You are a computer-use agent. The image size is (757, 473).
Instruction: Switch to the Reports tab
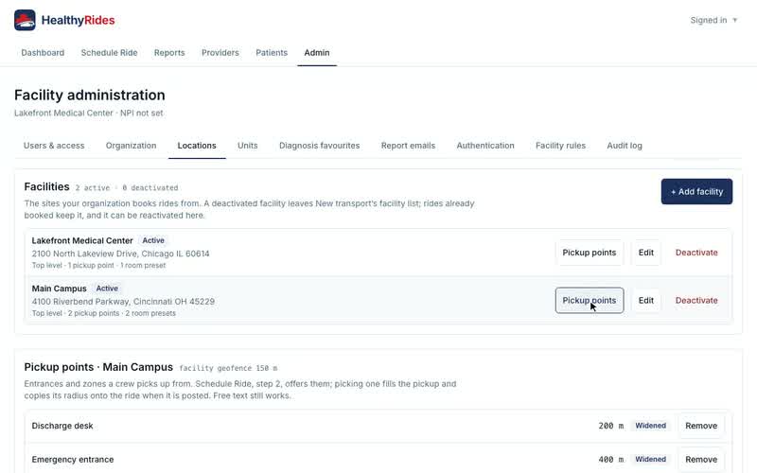point(169,53)
